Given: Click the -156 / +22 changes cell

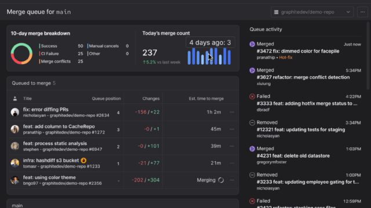Looking at the screenshot, I should click(x=147, y=112).
